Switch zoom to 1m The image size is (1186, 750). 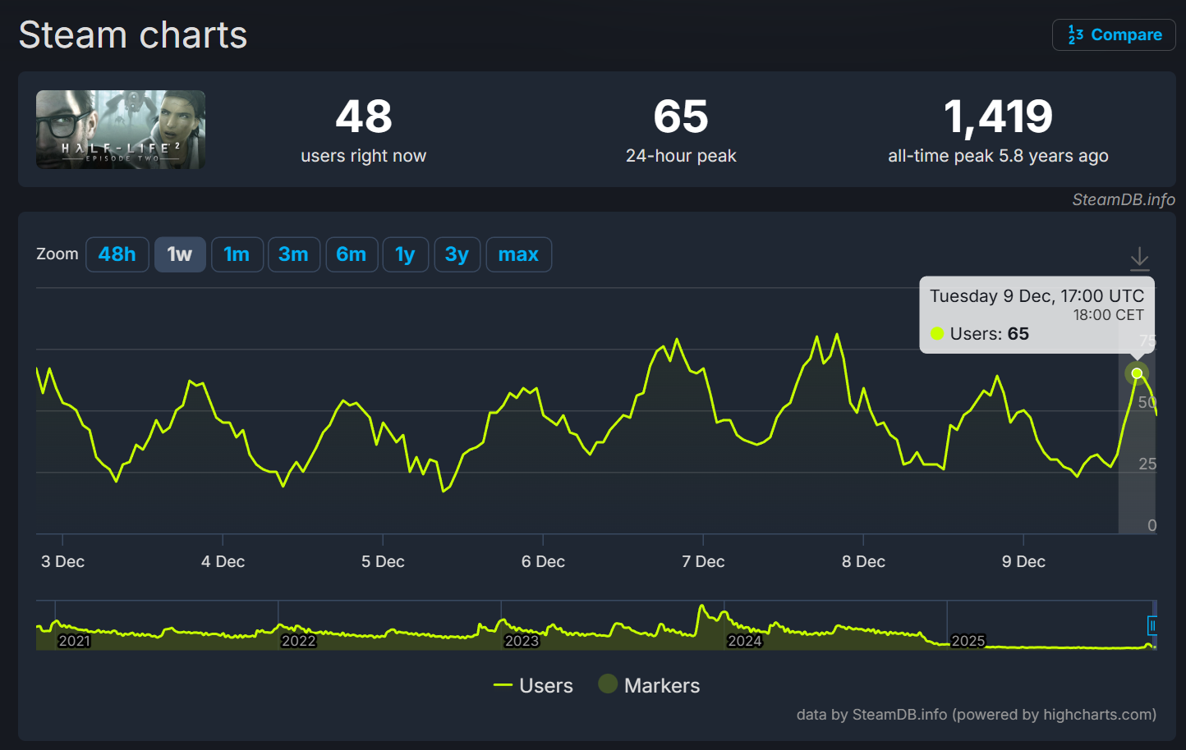coord(237,254)
